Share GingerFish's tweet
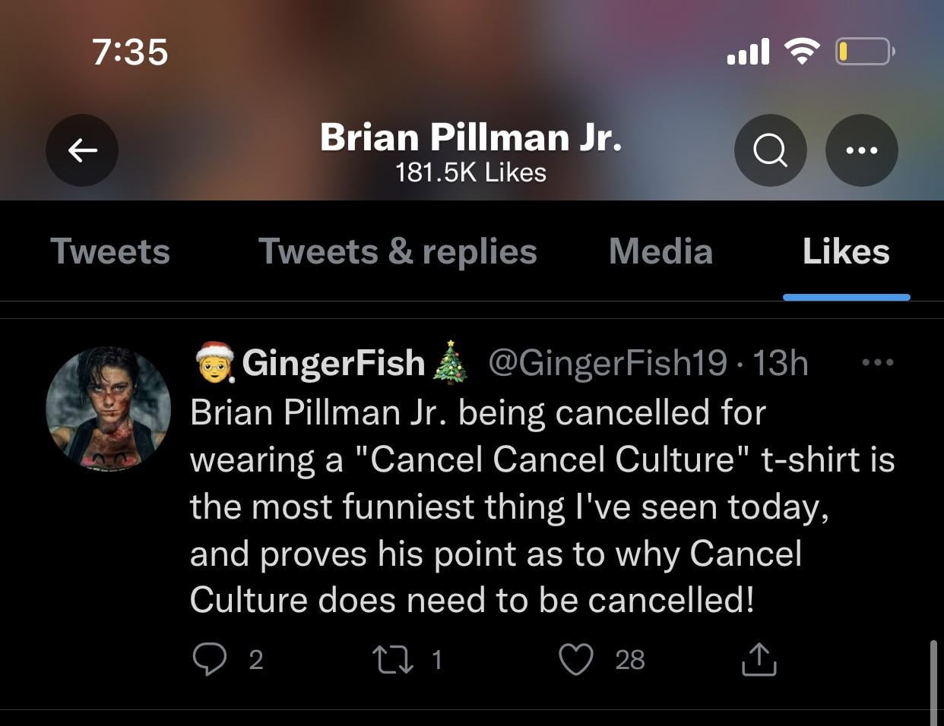 [757, 660]
